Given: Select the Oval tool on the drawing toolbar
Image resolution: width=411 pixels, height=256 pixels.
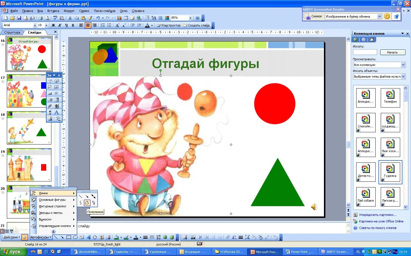Looking at the screenshot, I should pyautogui.click(x=75, y=237).
